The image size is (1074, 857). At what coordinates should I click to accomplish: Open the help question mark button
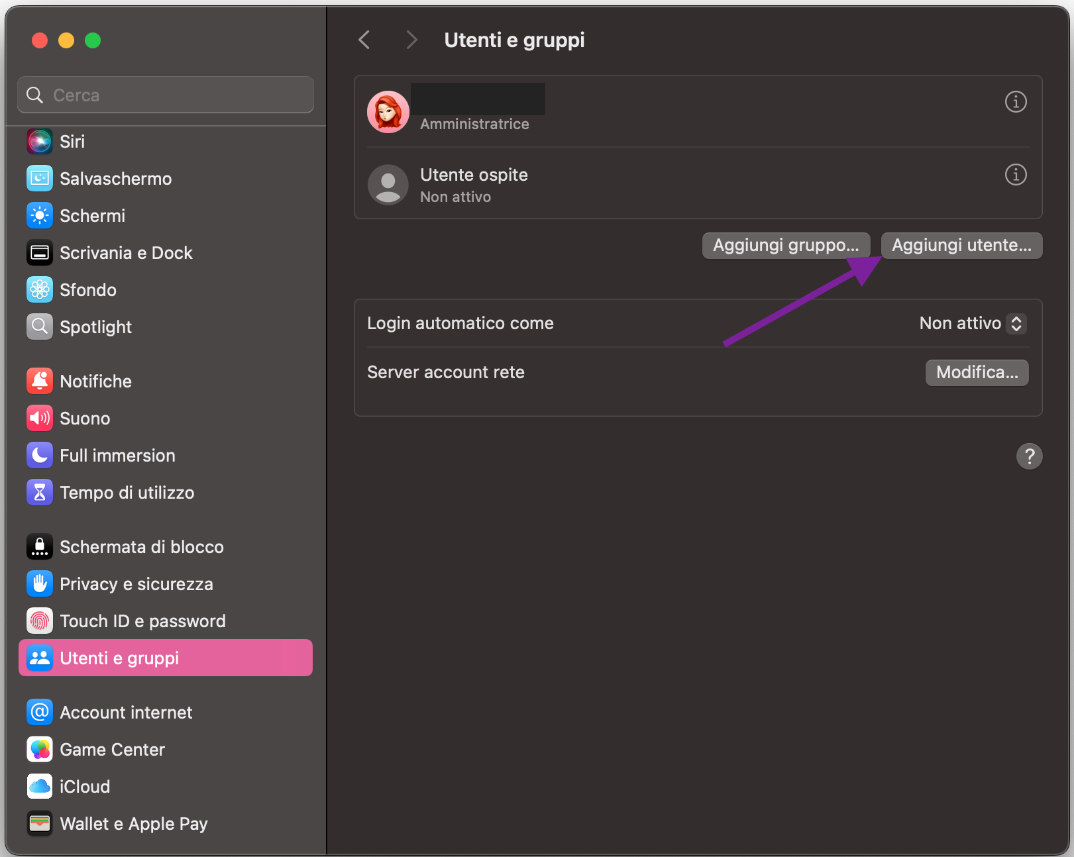pos(1028,456)
